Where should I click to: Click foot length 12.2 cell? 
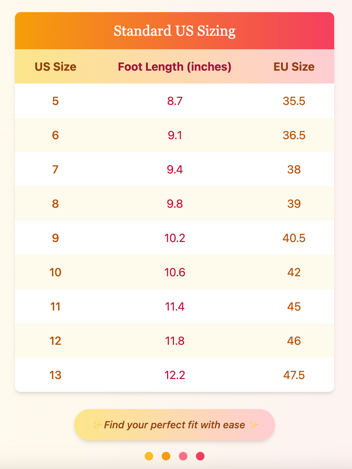tap(175, 375)
